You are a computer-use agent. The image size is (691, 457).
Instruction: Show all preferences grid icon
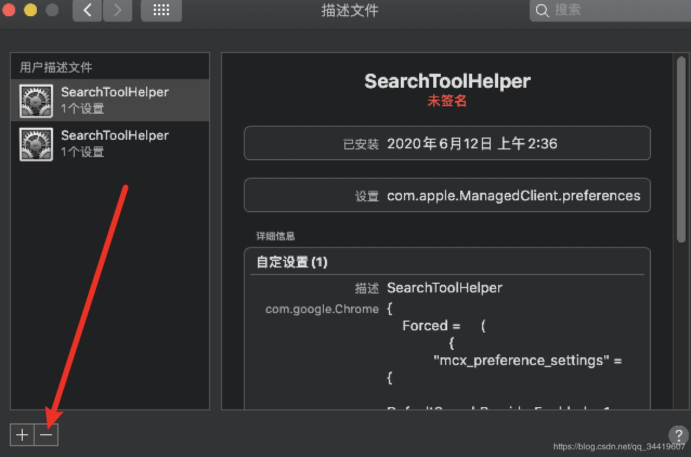[161, 10]
